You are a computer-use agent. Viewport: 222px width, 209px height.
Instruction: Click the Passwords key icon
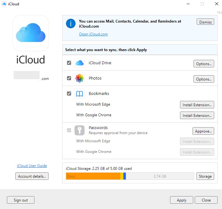click(80, 130)
